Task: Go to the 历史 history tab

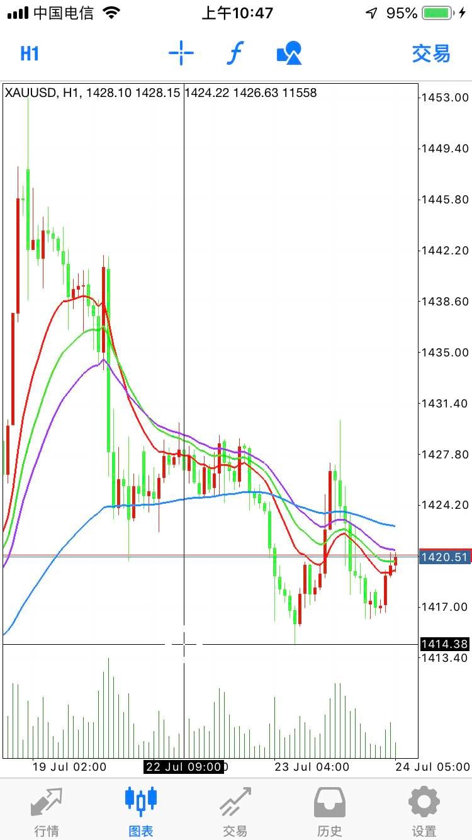Action: tap(330, 812)
